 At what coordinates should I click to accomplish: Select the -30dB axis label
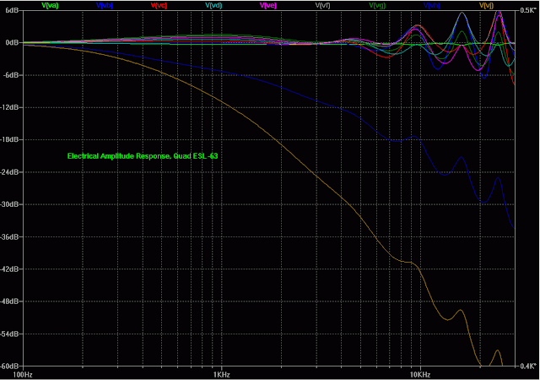tap(9, 204)
